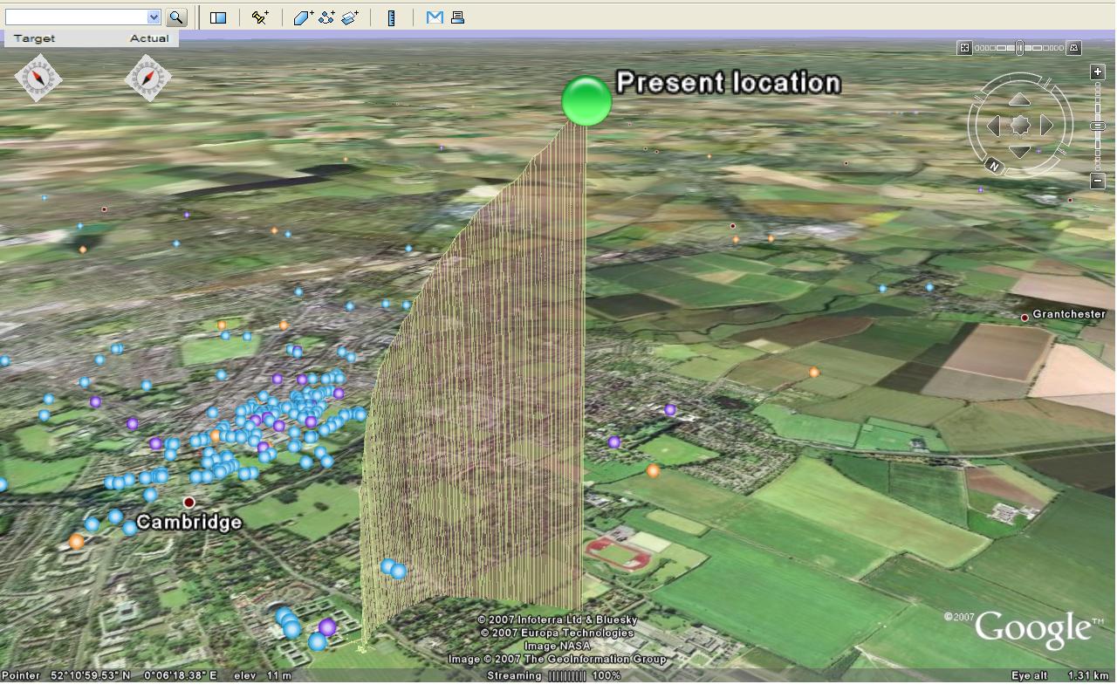The height and width of the screenshot is (698, 1117).
Task: Click the Pointer coordinates in status bar
Action: pos(109,675)
